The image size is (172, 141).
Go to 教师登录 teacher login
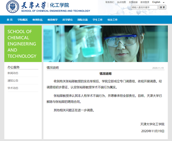[x=145, y=2]
